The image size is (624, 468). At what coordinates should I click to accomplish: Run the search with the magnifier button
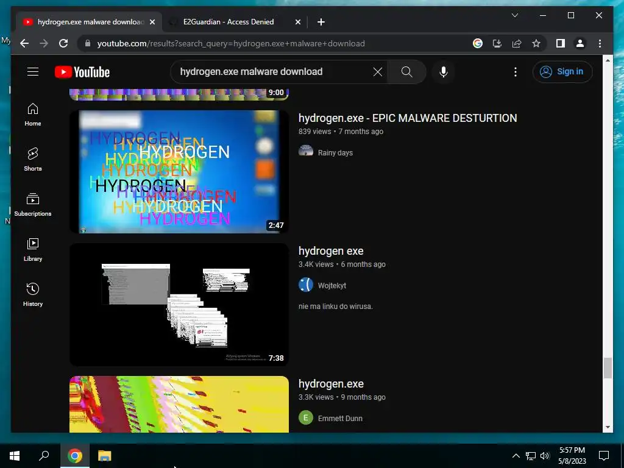point(406,72)
